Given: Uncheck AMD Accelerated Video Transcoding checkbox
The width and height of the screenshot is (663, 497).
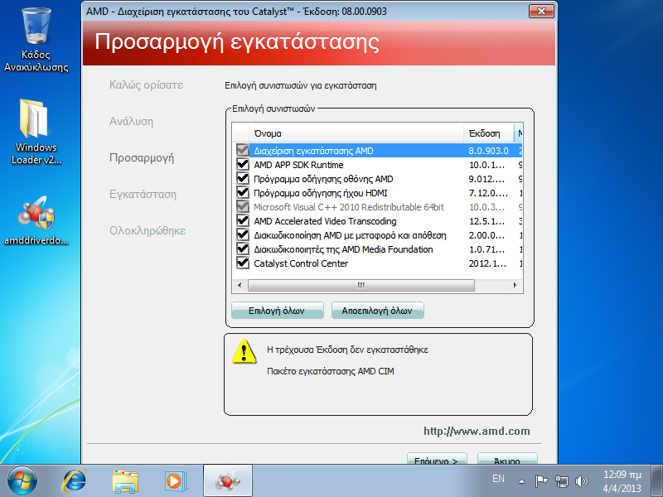Looking at the screenshot, I should pyautogui.click(x=242, y=221).
